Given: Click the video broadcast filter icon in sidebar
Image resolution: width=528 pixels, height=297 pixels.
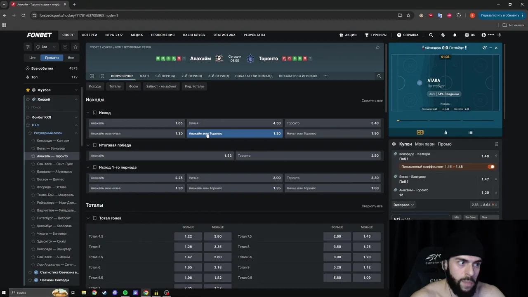Looking at the screenshot, I should [65, 47].
